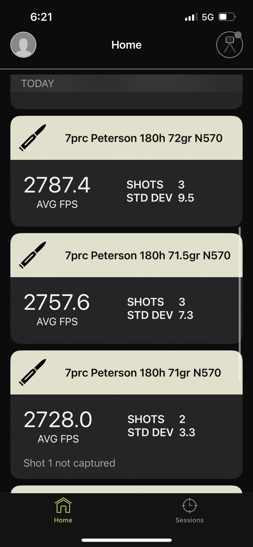The height and width of the screenshot is (547, 253).
Task: Tap the Sessions crosshair clock icon
Action: 189,505
